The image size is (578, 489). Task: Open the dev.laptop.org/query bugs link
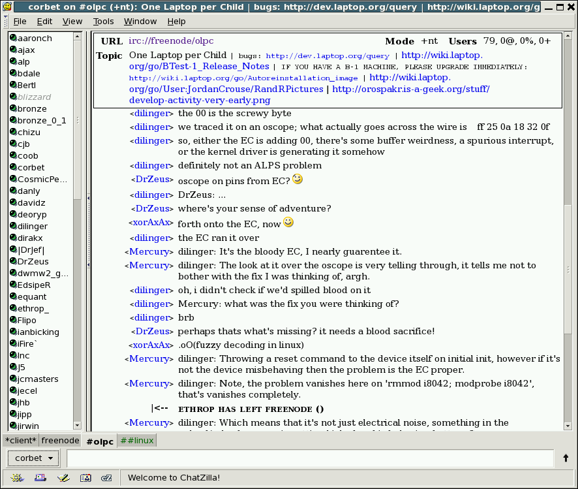[327, 56]
